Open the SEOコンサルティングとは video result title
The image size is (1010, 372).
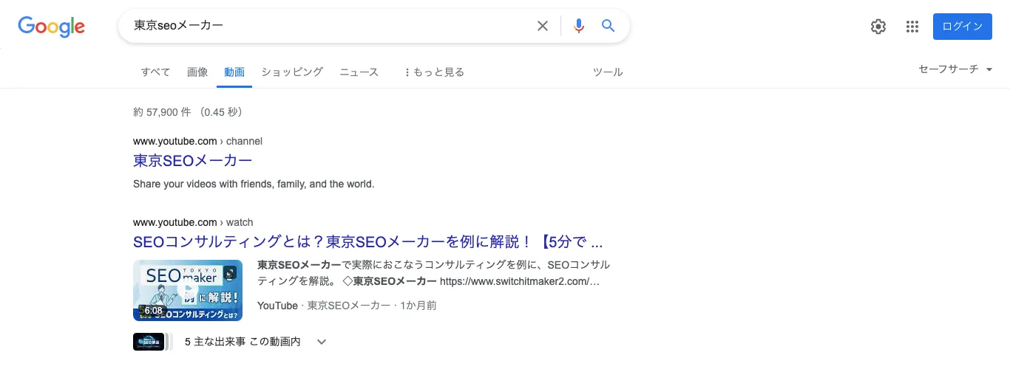pyautogui.click(x=368, y=241)
